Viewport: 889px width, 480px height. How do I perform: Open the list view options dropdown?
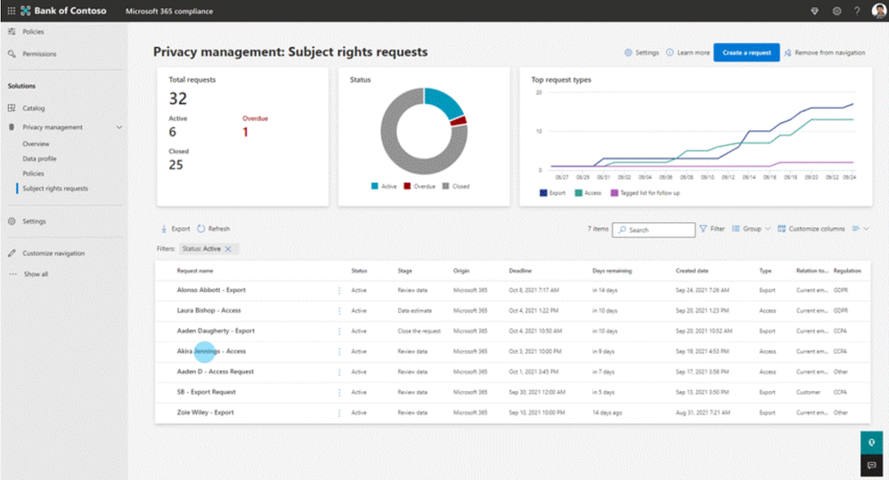pos(860,229)
